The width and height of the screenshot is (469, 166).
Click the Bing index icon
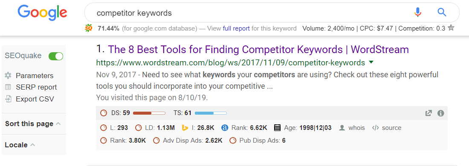[185, 128]
